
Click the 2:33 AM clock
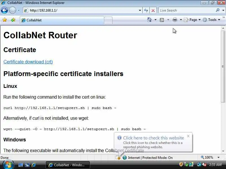pos(215,164)
